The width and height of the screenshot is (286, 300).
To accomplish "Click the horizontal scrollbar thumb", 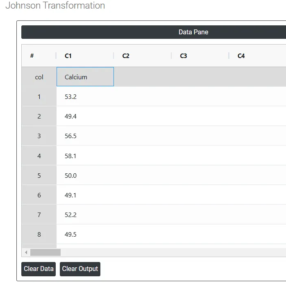I will [45, 252].
